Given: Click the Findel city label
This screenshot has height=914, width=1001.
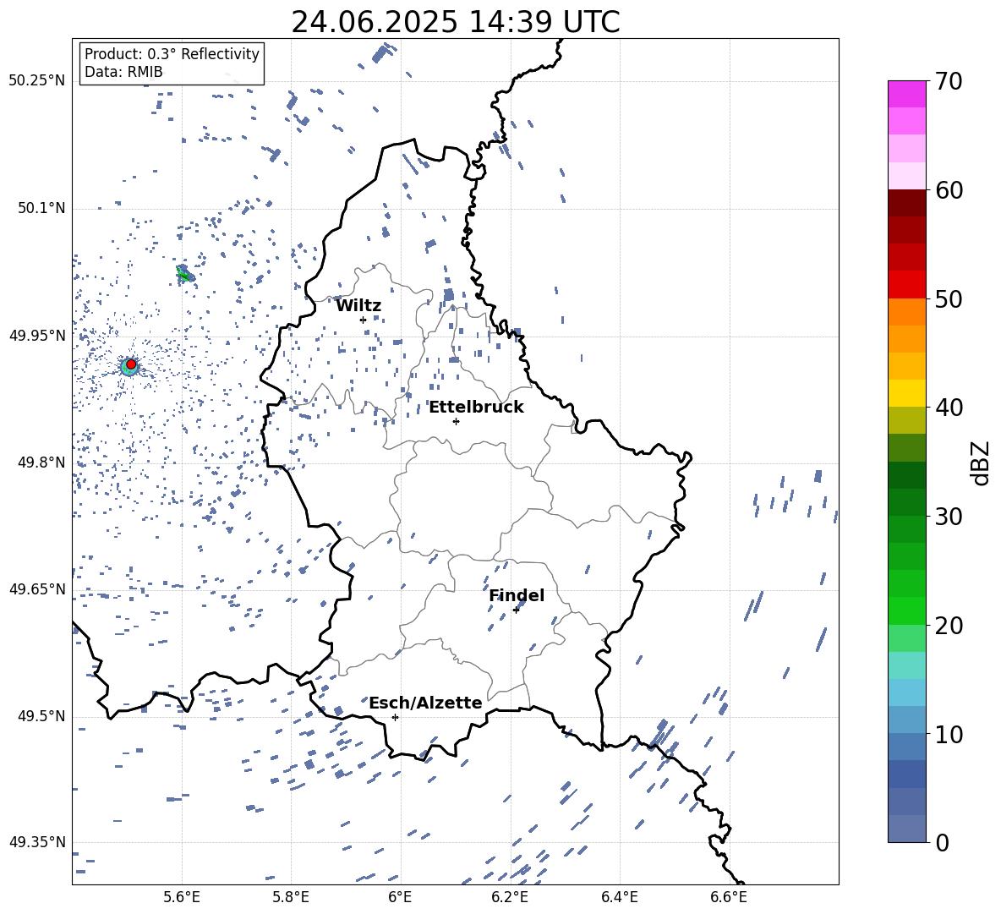Looking at the screenshot, I should click(x=517, y=595).
